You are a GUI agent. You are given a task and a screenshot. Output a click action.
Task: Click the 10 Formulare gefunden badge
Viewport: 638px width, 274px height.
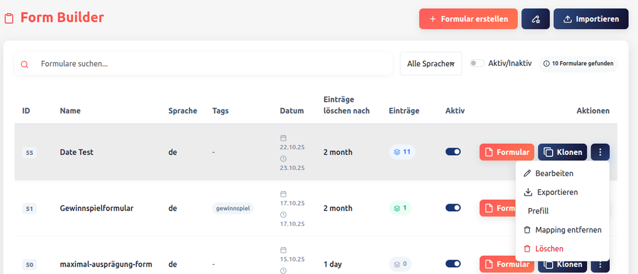(x=578, y=64)
